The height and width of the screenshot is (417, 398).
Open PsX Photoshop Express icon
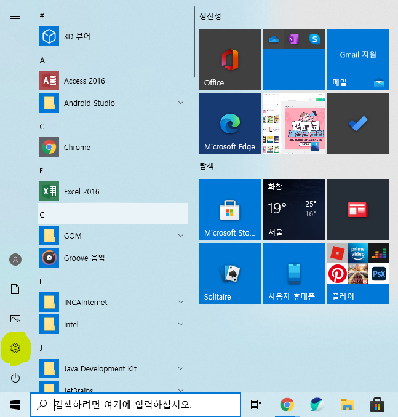[x=378, y=274]
